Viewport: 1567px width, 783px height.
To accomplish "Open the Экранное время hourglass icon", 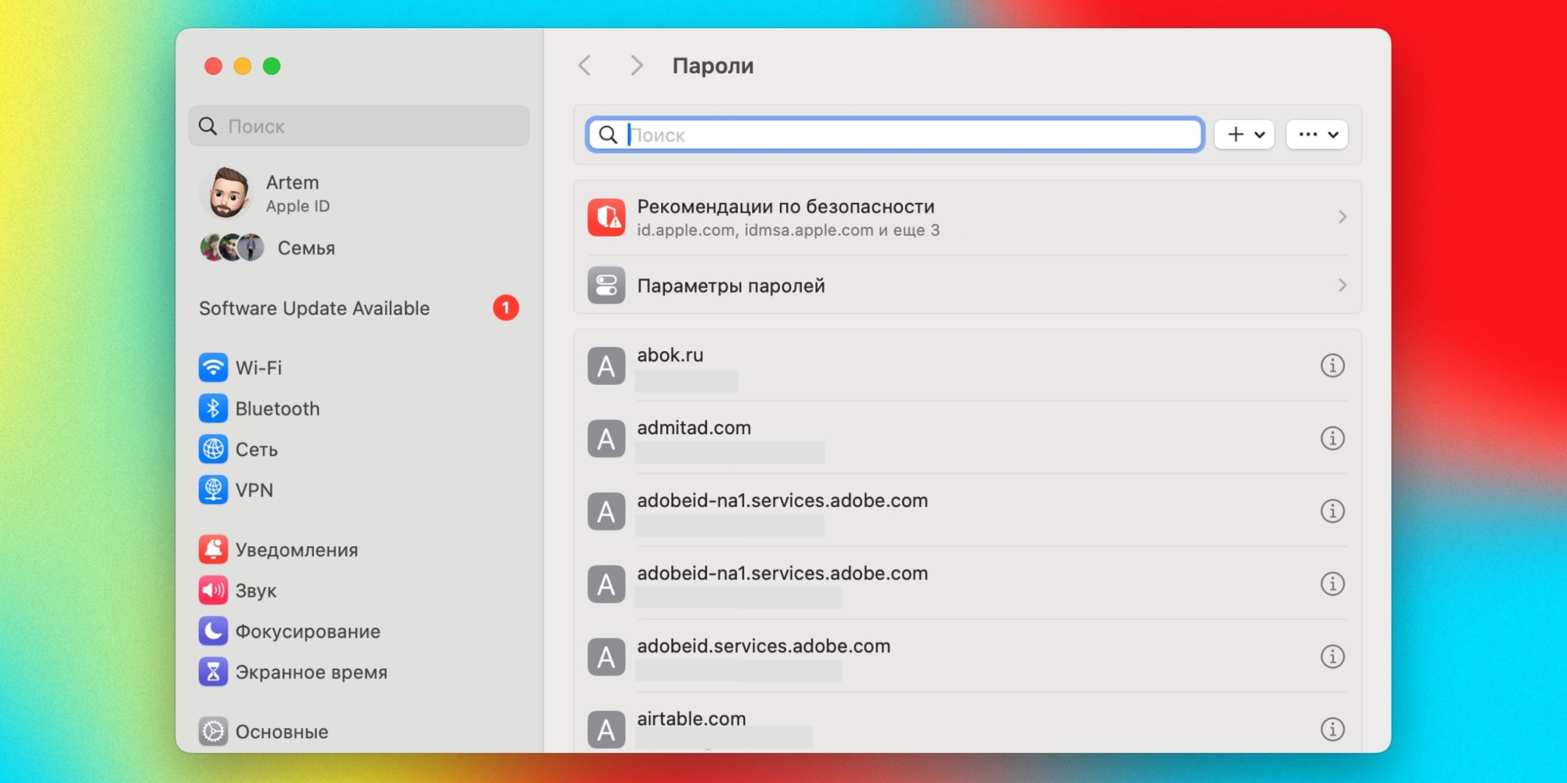I will point(213,672).
